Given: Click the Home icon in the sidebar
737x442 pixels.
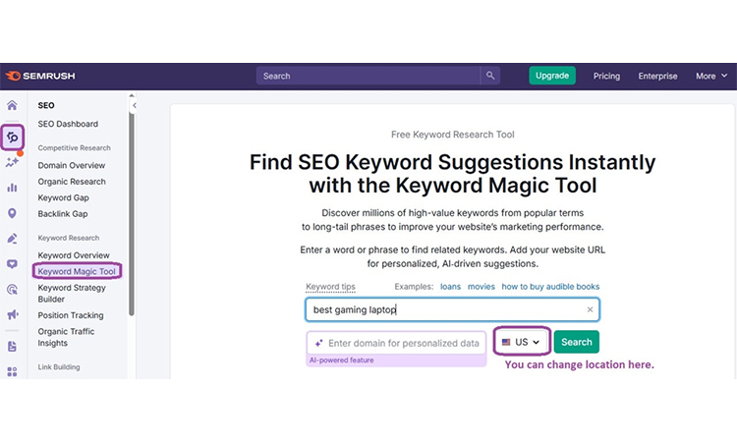Looking at the screenshot, I should (12, 105).
